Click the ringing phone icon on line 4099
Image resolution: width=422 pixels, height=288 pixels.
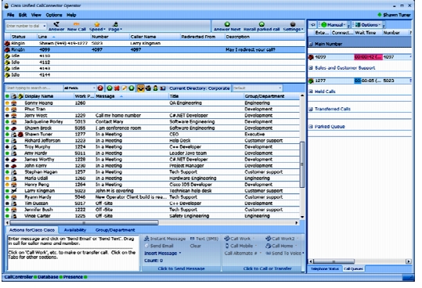(x=7, y=50)
